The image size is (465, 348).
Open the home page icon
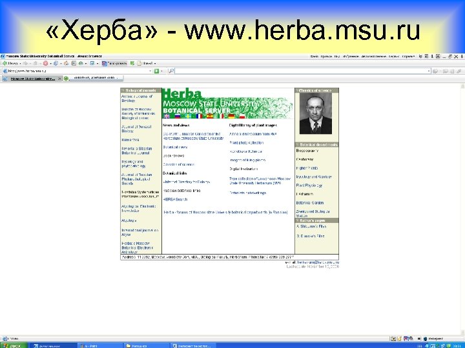pos(66,63)
